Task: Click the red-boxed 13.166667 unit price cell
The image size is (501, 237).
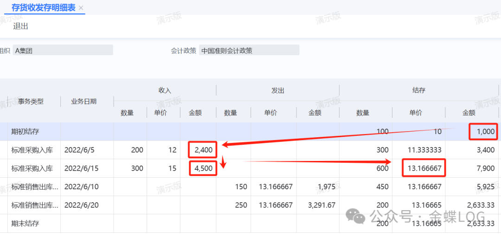Action: click(424, 168)
